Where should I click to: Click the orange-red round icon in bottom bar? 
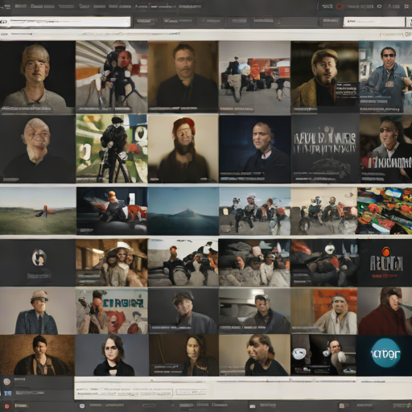[6, 406]
